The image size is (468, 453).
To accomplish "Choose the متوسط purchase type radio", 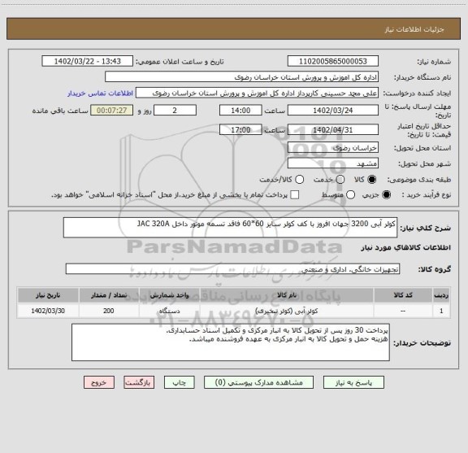I will [350, 195].
